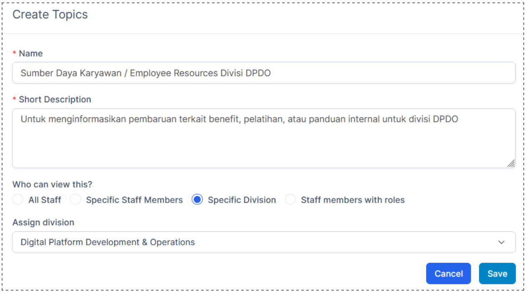
Task: Click the Assign division label
Action: [43, 222]
